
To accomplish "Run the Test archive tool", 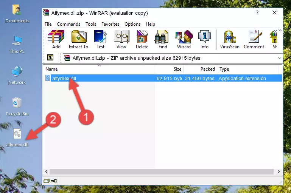I will coord(100,39).
